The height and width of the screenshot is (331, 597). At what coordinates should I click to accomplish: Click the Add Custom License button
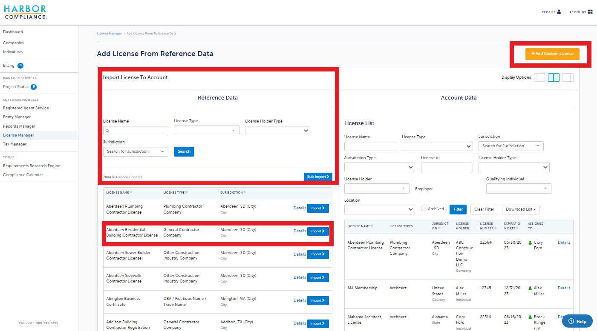552,54
